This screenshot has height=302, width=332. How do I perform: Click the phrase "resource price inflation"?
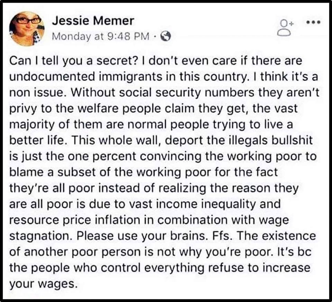(x=75, y=220)
